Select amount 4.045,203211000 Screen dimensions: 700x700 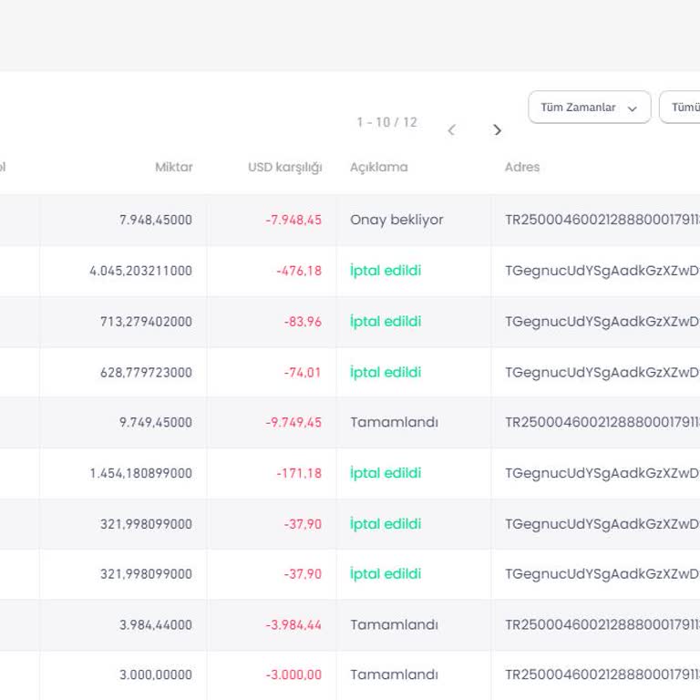pyautogui.click(x=141, y=271)
